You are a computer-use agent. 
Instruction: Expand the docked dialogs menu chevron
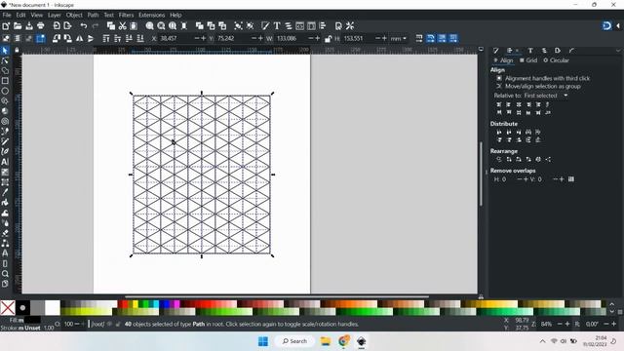point(618,51)
